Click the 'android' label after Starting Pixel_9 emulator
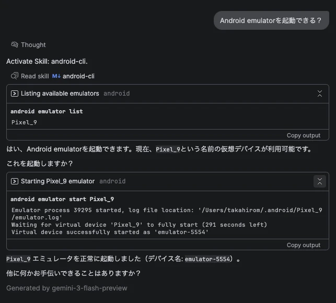The width and height of the screenshot is (336, 303). pos(112,181)
